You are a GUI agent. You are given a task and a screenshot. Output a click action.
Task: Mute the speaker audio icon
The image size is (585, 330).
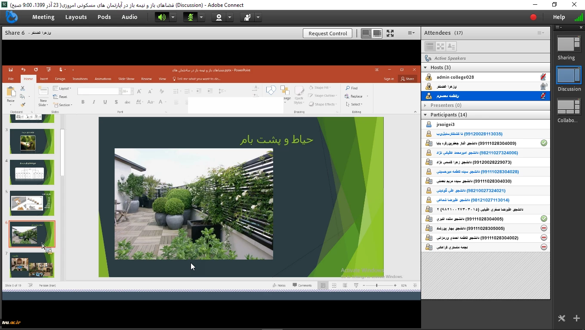pyautogui.click(x=162, y=17)
